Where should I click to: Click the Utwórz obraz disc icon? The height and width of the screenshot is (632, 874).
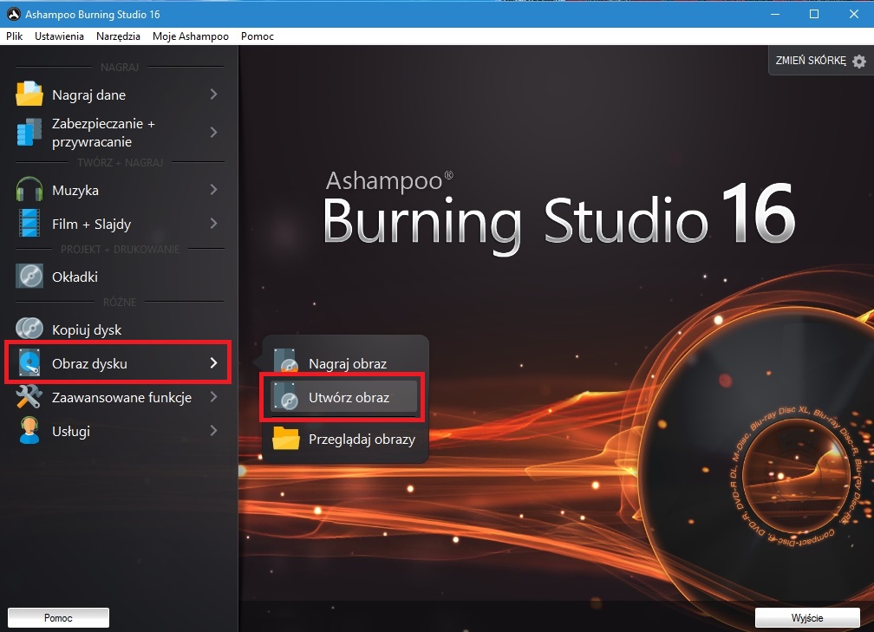point(286,396)
